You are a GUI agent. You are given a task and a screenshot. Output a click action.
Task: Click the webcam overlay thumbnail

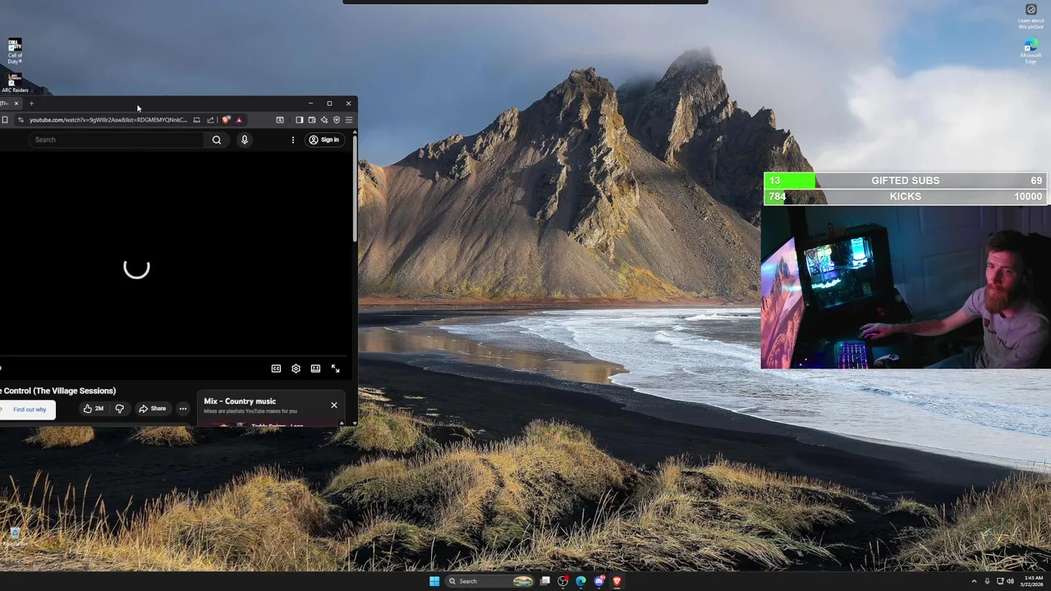tap(906, 287)
